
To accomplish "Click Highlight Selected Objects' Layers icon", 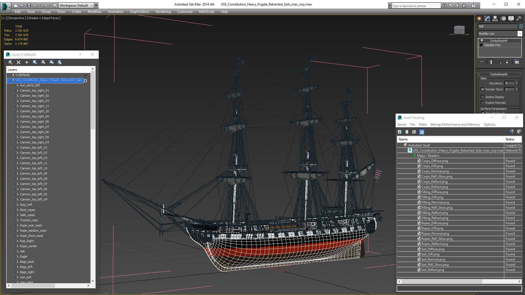I will pos(43,62).
